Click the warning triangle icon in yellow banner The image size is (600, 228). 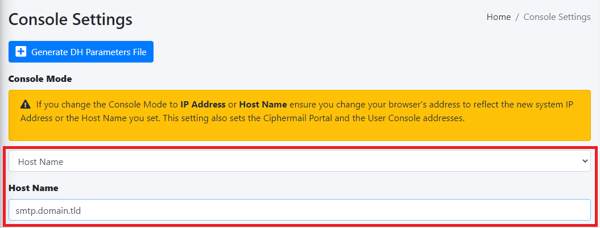(26, 104)
